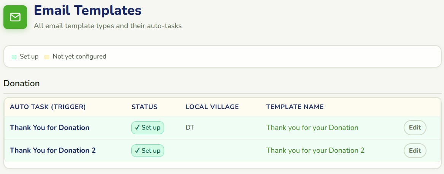Click the yellow Not yet configured swatch
Viewport: 444px width, 174px height.
[47, 57]
